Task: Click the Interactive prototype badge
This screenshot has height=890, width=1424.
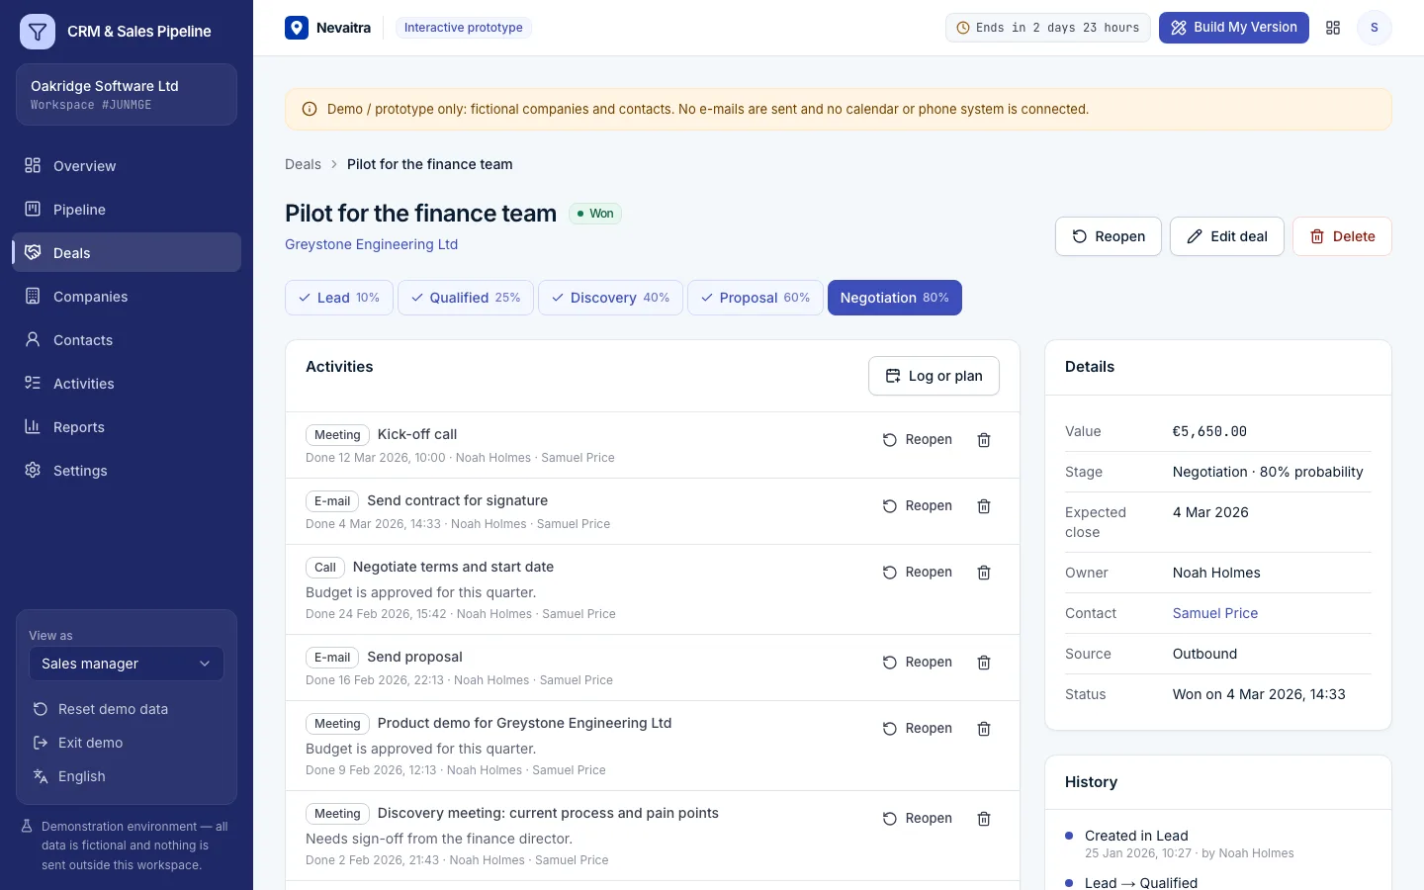Action: pyautogui.click(x=463, y=28)
